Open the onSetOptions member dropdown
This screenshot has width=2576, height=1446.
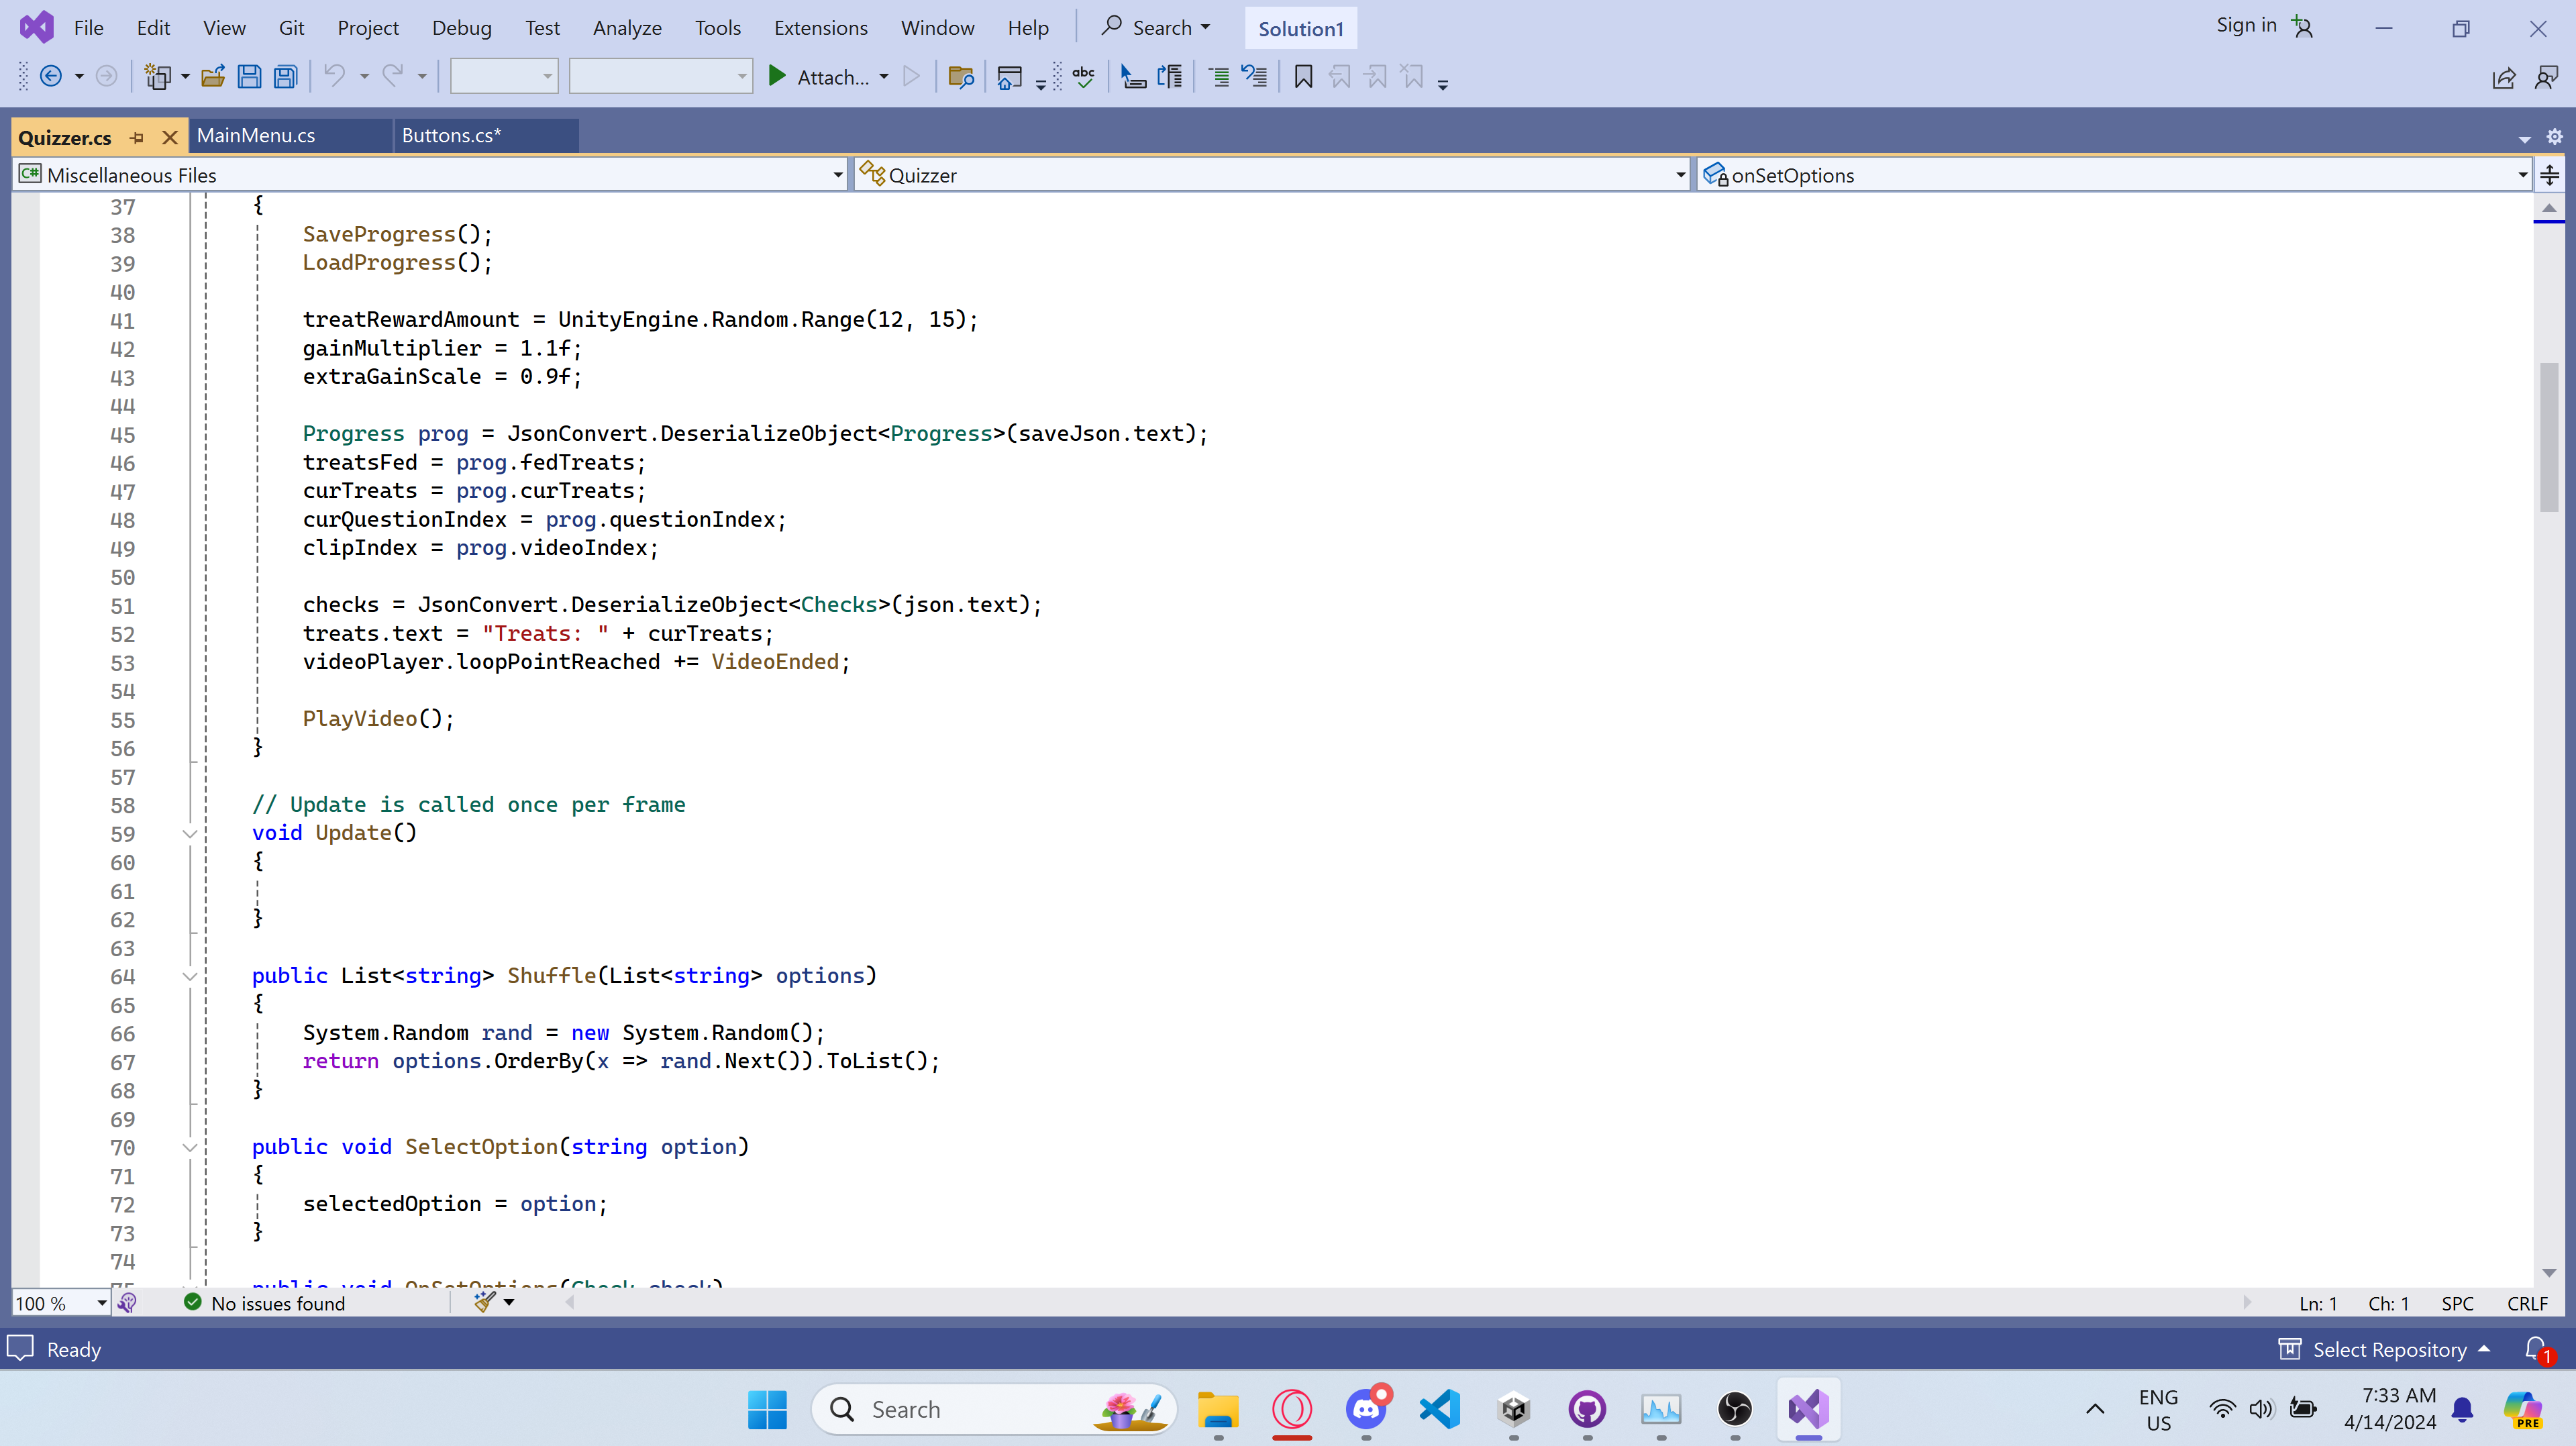[2521, 175]
